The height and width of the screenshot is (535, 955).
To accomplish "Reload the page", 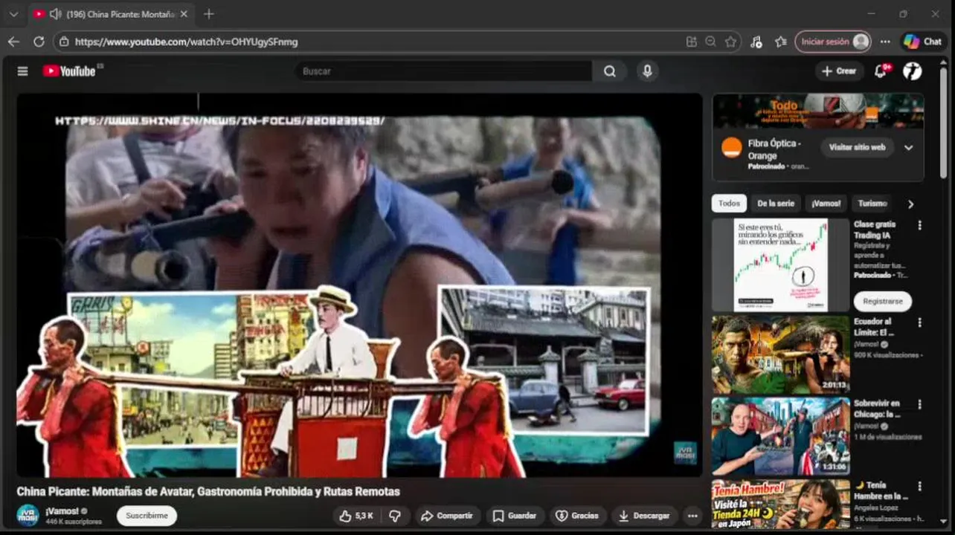I will click(39, 42).
